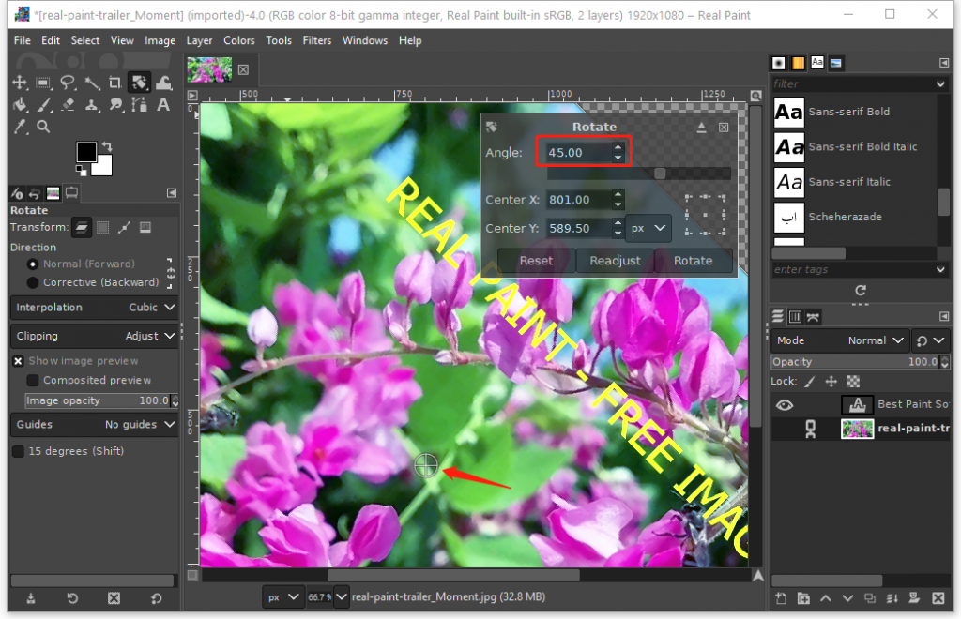Click the Color Picker eyedropper tool

click(20, 127)
